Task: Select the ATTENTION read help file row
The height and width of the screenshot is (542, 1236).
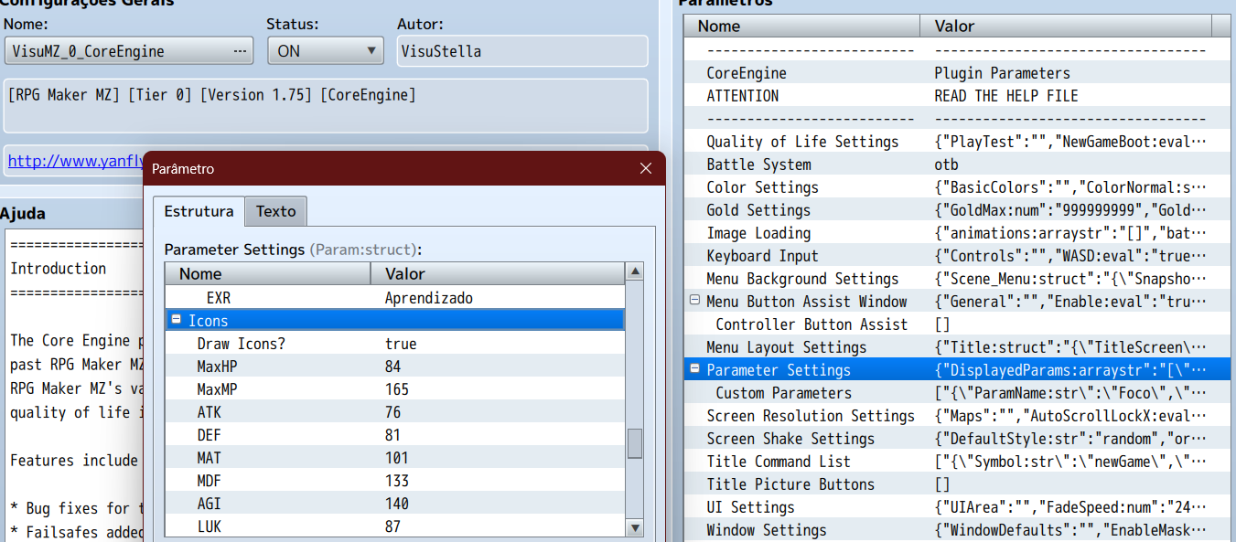Action: [957, 96]
